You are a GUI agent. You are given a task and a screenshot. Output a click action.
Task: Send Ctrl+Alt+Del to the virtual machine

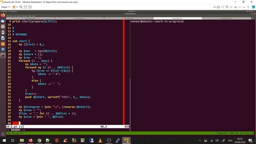pyautogui.click(x=21, y=7)
